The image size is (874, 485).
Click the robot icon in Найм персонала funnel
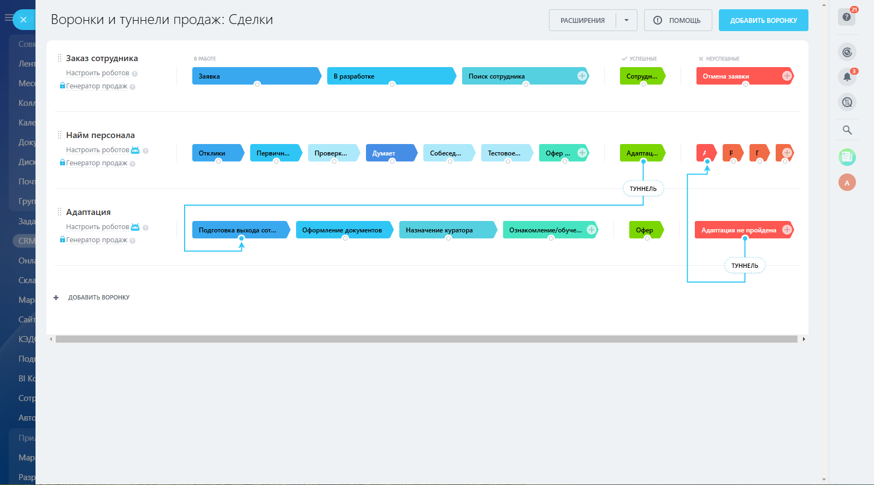point(135,150)
